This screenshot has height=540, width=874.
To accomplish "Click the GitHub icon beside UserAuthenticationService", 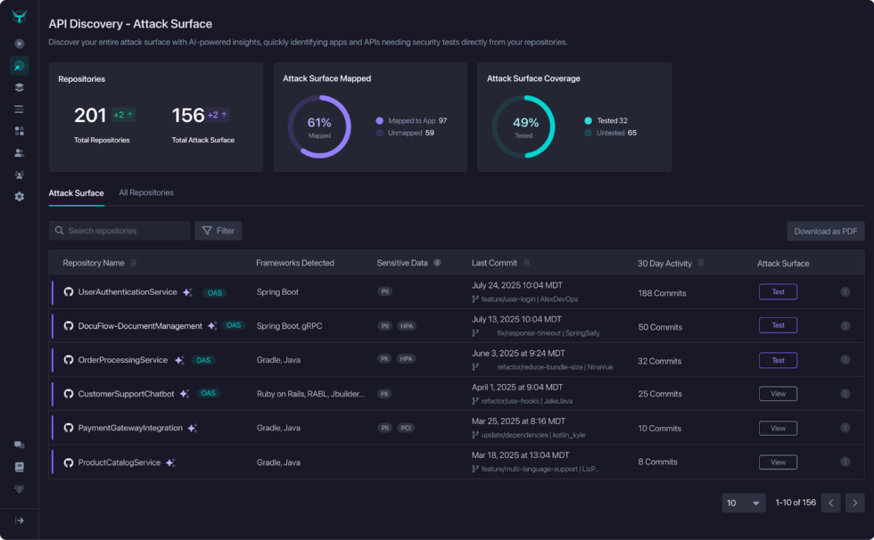I will pyautogui.click(x=69, y=291).
